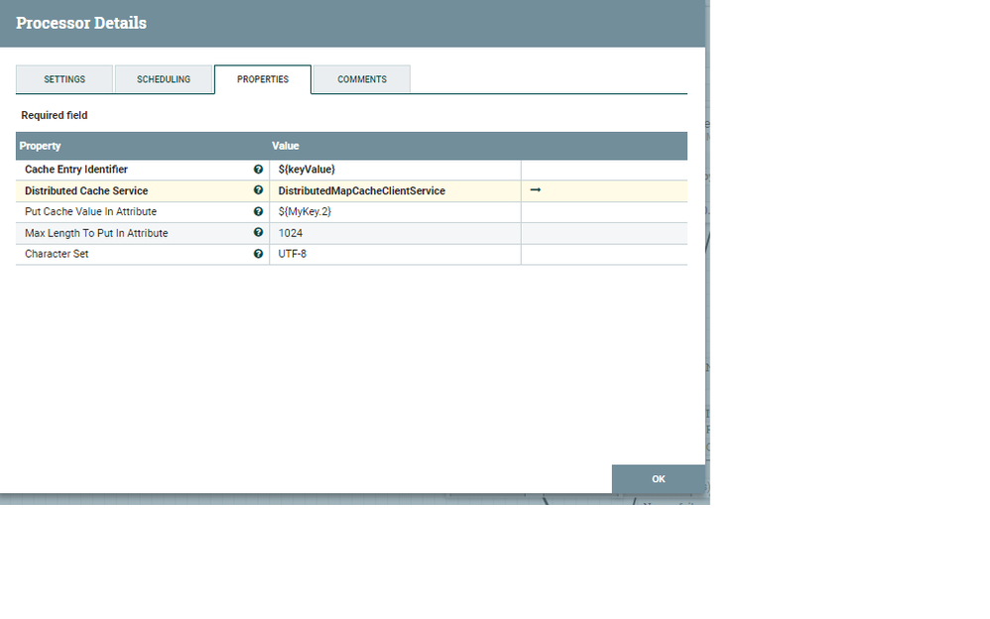Select the ${keyValue} value cell
The width and height of the screenshot is (990, 619).
pos(395,170)
